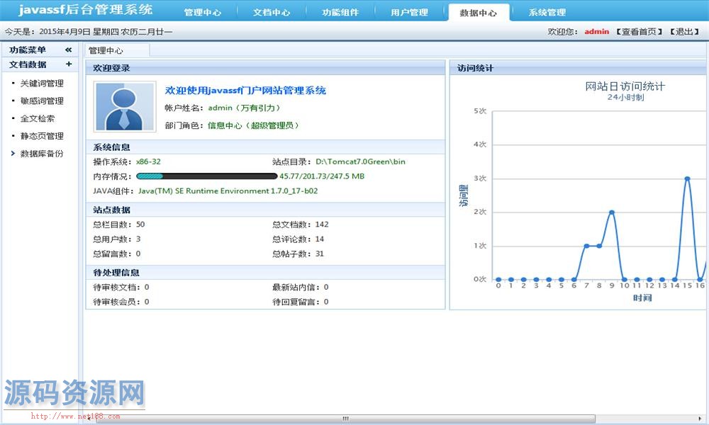
Task: Open the 管理中心 navigation menu
Action: pos(202,11)
